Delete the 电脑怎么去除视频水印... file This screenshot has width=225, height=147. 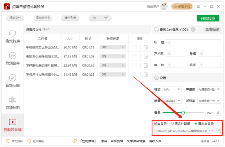tap(146, 56)
